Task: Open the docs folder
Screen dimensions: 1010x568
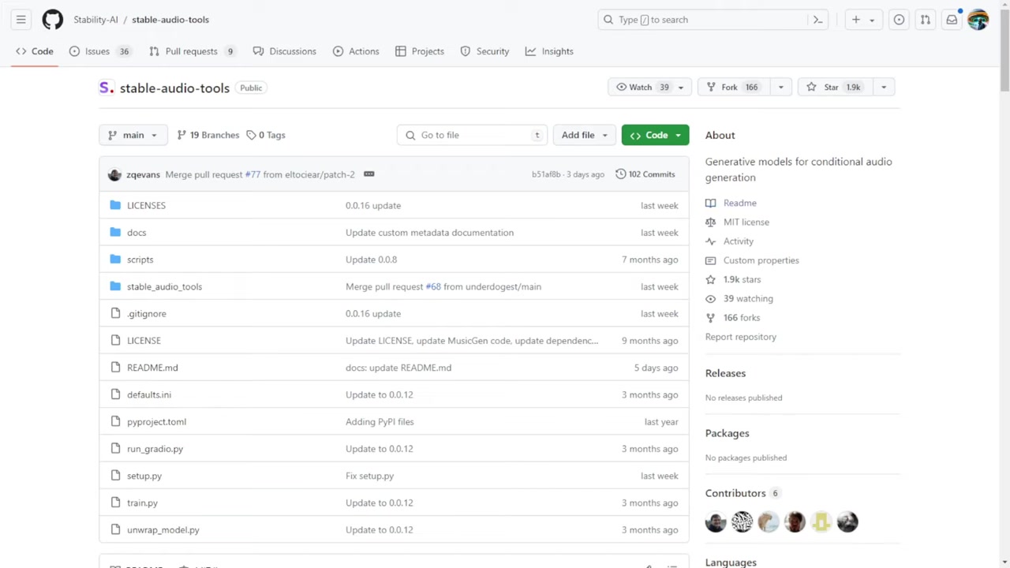Action: [137, 233]
